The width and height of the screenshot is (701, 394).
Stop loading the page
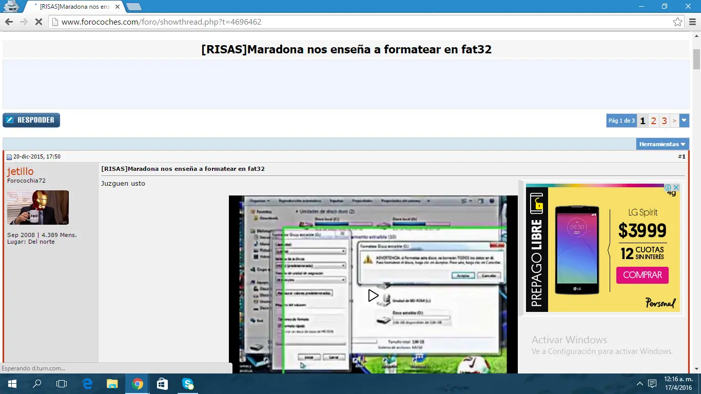click(x=38, y=22)
